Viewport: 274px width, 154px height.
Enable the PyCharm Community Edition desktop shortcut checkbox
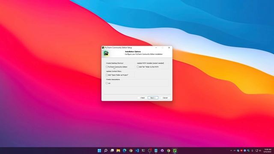point(107,67)
